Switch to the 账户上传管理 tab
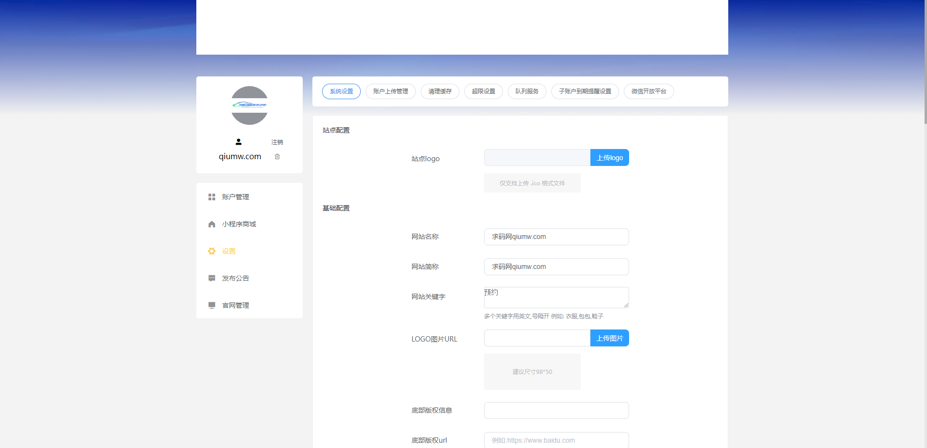 [x=390, y=91]
